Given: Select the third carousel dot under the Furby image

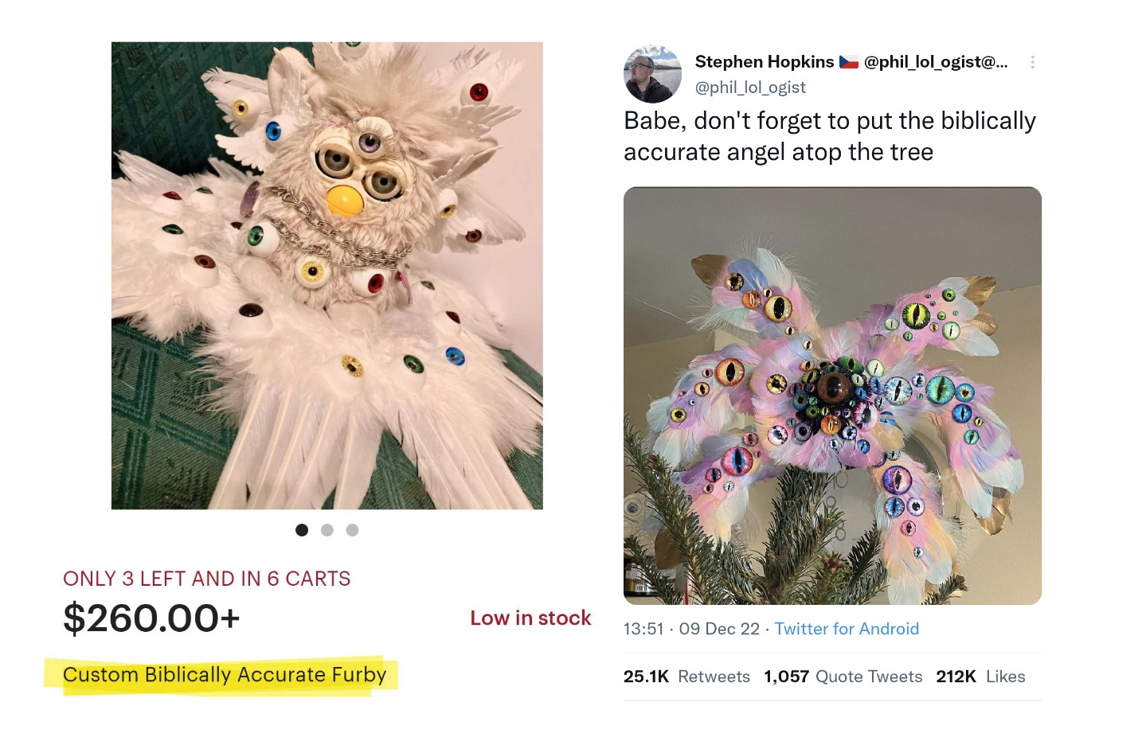Looking at the screenshot, I should [353, 529].
